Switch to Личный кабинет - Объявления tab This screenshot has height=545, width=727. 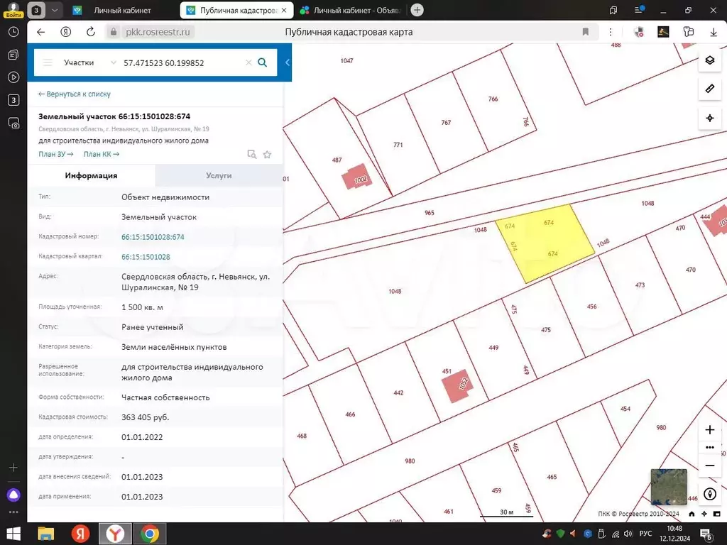[351, 10]
